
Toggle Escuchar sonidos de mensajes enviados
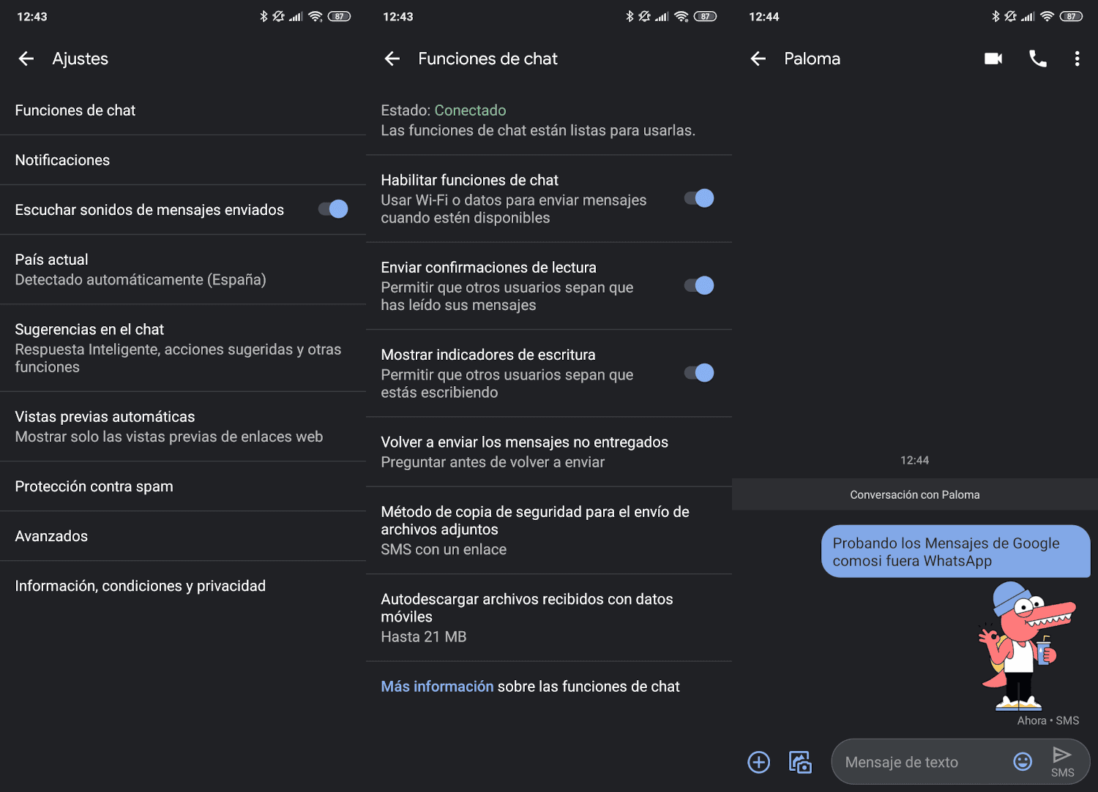333,209
